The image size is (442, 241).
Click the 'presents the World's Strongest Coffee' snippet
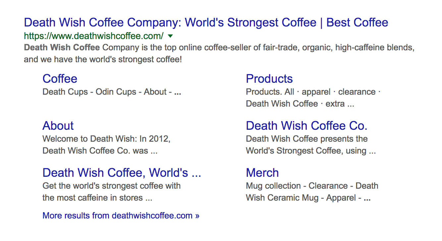click(x=307, y=145)
